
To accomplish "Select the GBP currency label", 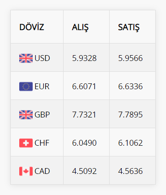I will 42,115.
